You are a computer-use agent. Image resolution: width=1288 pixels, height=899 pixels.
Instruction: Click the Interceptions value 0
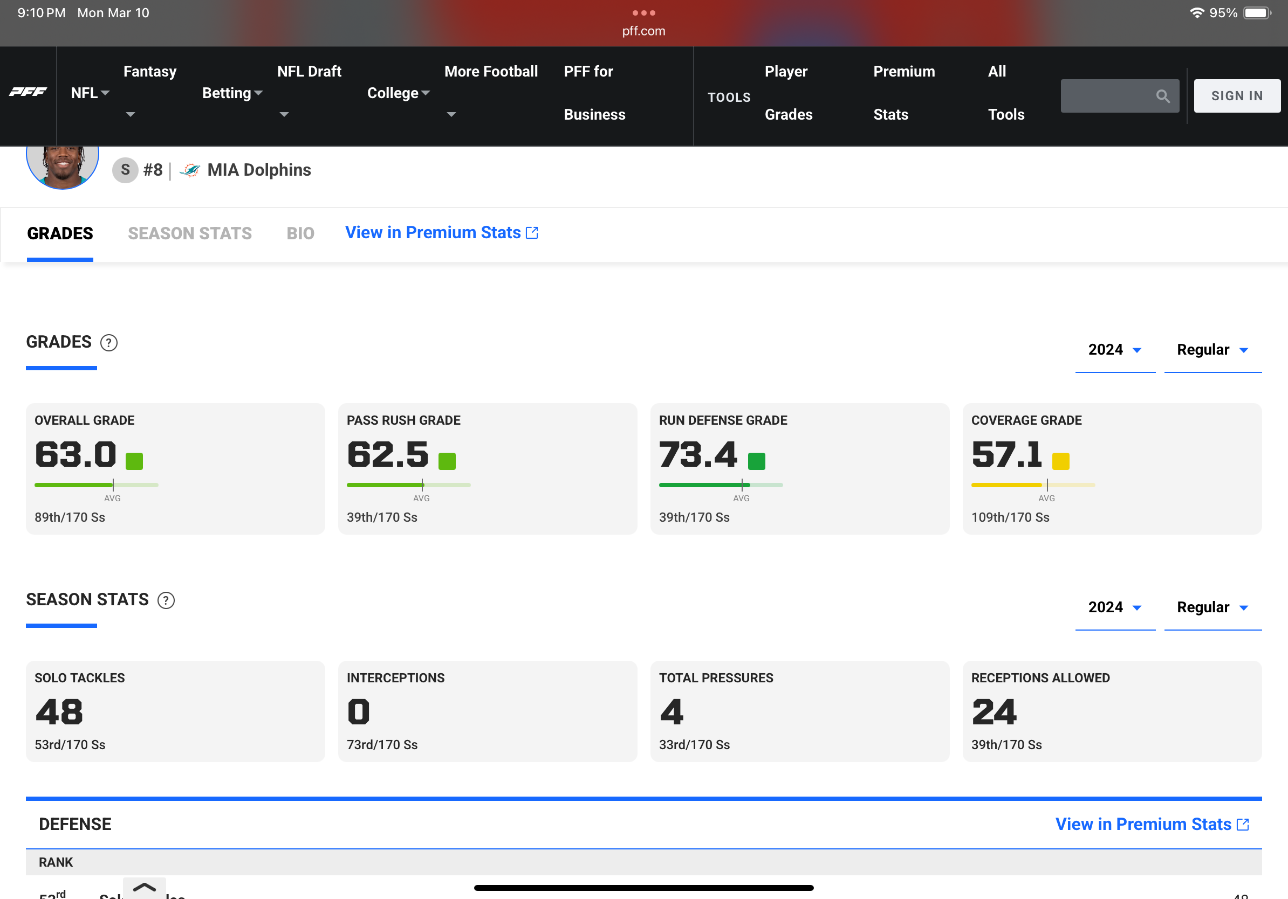[x=359, y=712]
